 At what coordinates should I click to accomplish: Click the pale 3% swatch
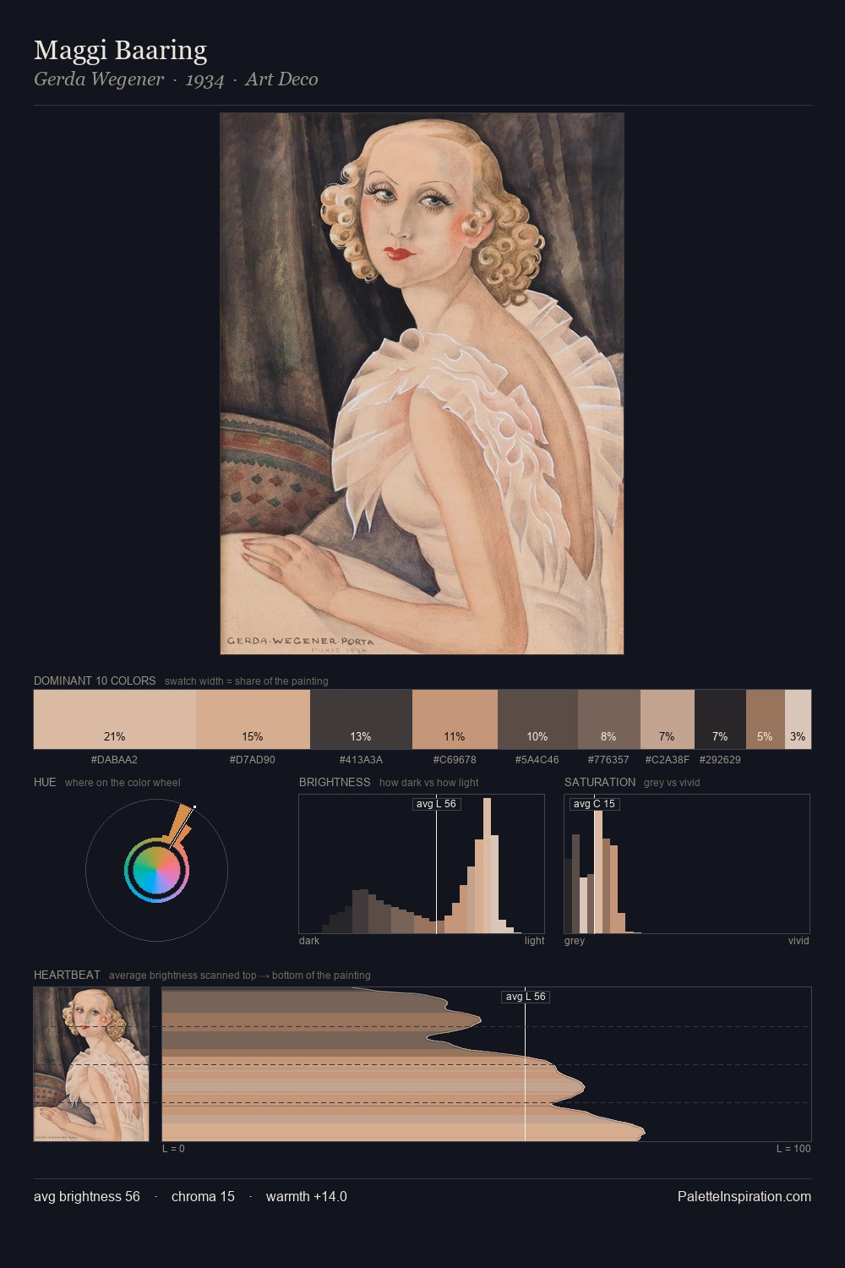tap(798, 719)
